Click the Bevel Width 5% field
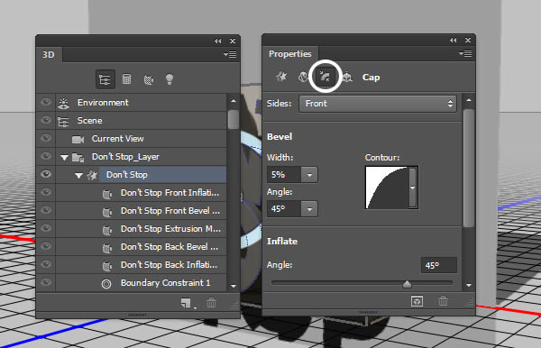 click(x=284, y=175)
